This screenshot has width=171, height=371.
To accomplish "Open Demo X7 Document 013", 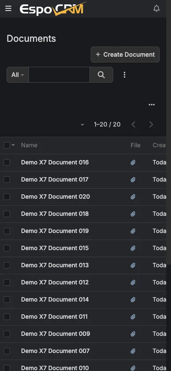I will coord(55,265).
